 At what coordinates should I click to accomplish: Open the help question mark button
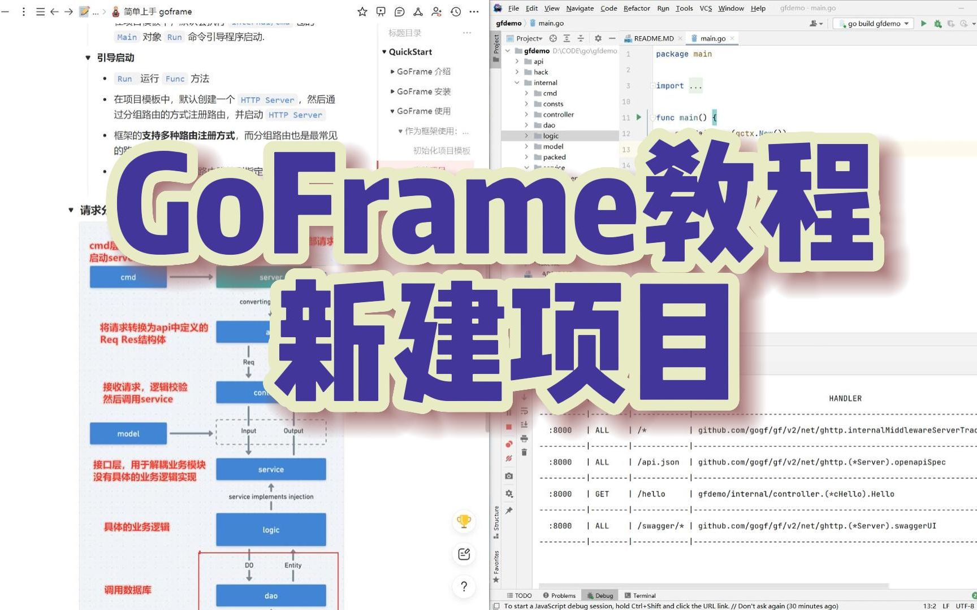click(464, 587)
